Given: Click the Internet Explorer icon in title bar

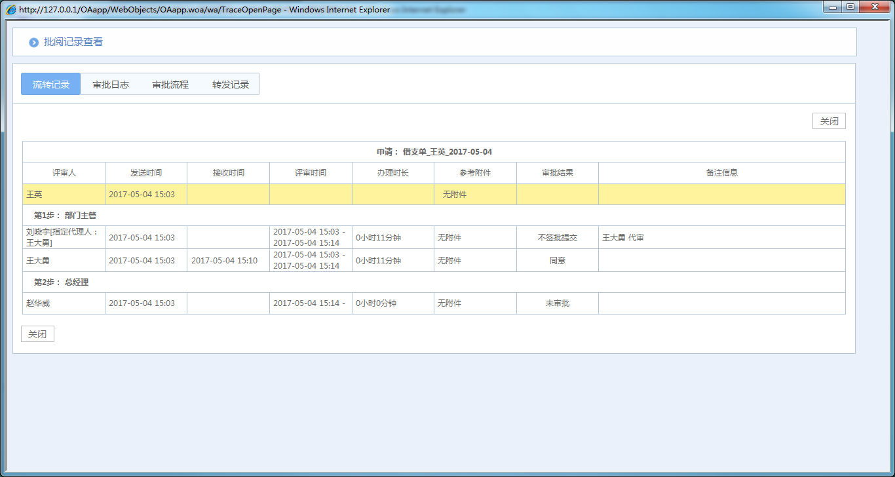Looking at the screenshot, I should 10,10.
